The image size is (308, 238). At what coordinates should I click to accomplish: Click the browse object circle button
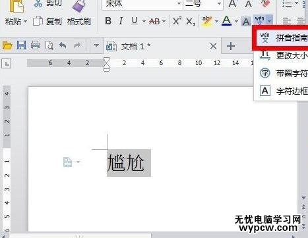[x=304, y=216]
